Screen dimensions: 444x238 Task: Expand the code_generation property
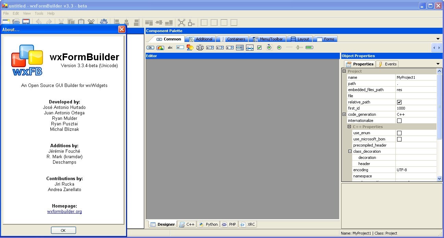click(344, 114)
